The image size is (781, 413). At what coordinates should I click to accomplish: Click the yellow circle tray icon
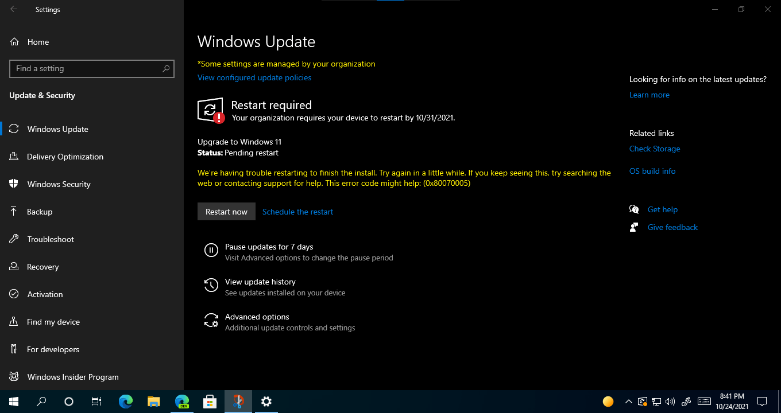coord(608,402)
